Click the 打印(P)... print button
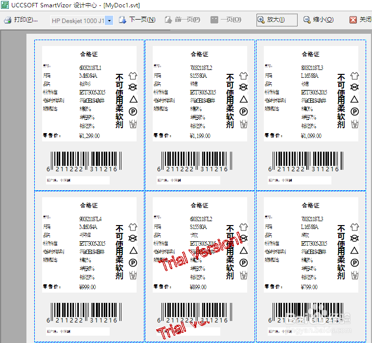Image resolution: width=372 pixels, height=343 pixels. [x=21, y=20]
